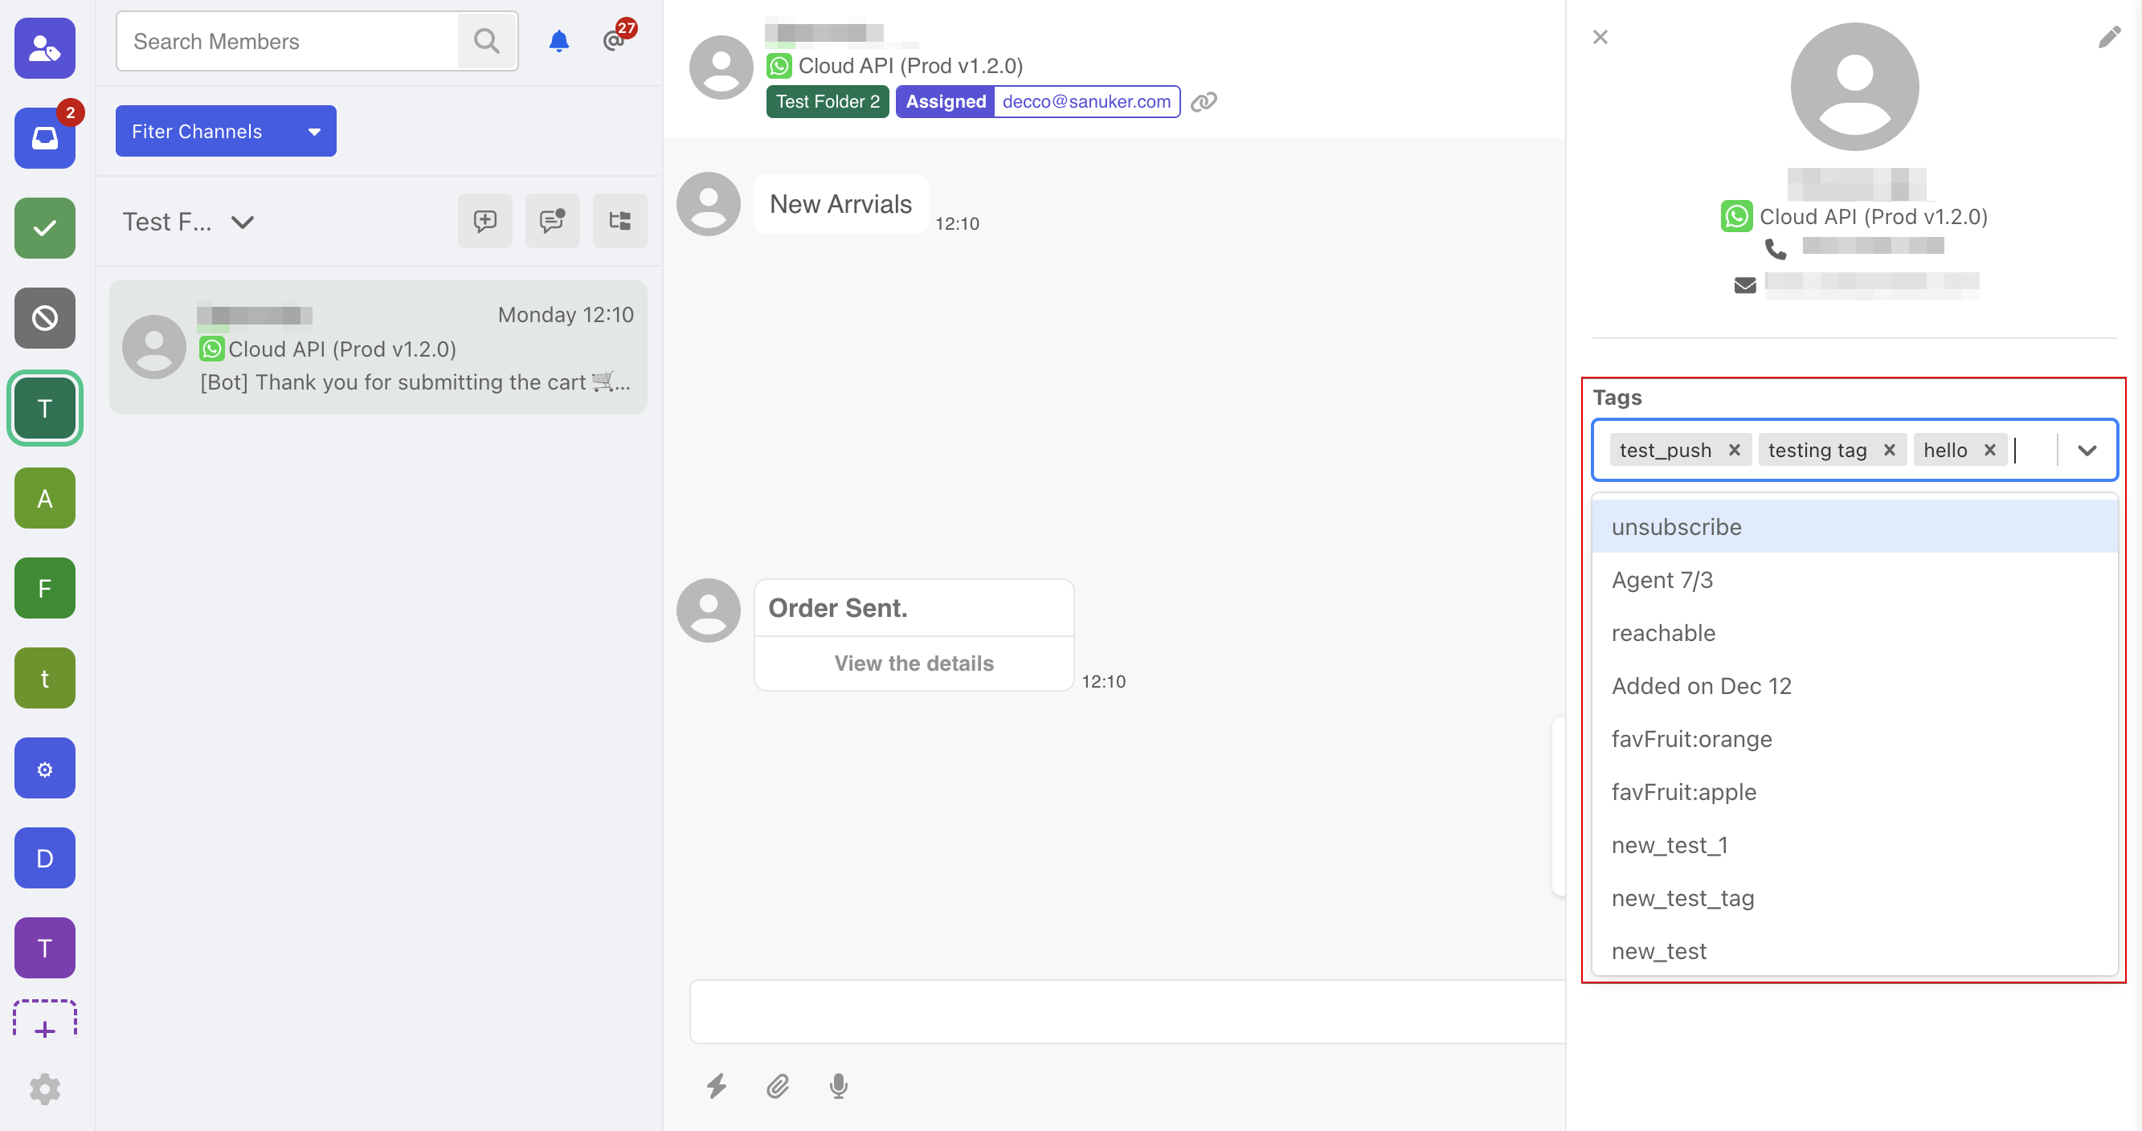
Task: Open the blocked members sidebar icon
Action: 45,317
